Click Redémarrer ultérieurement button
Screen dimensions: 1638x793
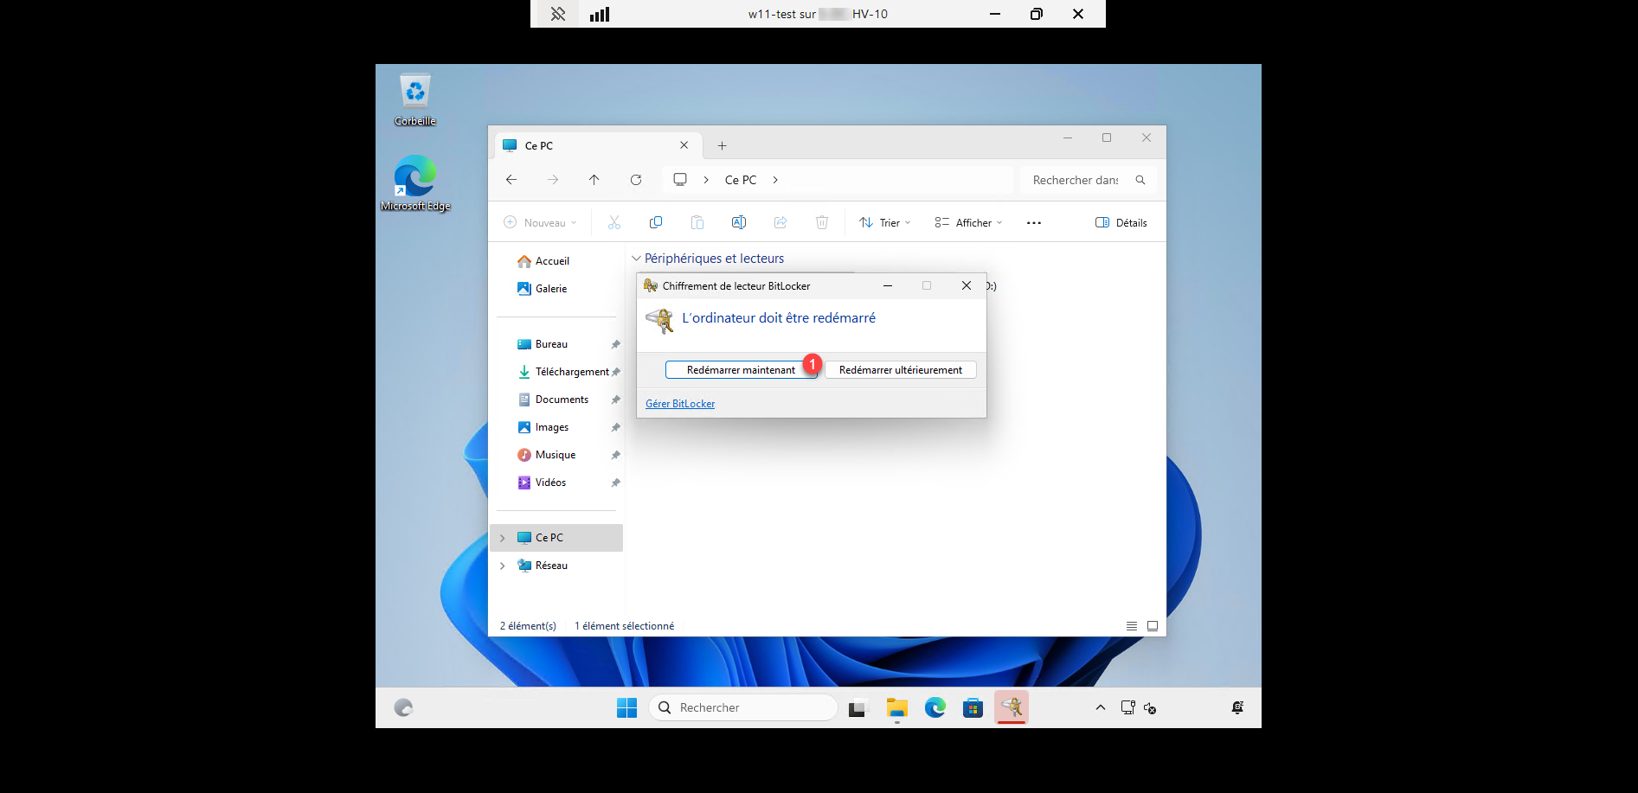click(900, 370)
